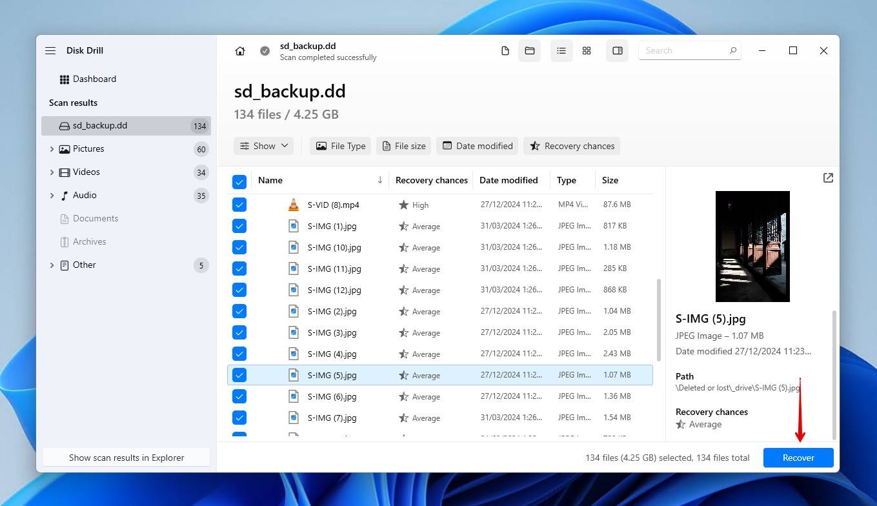Click the home icon in the toolbar

tap(239, 50)
